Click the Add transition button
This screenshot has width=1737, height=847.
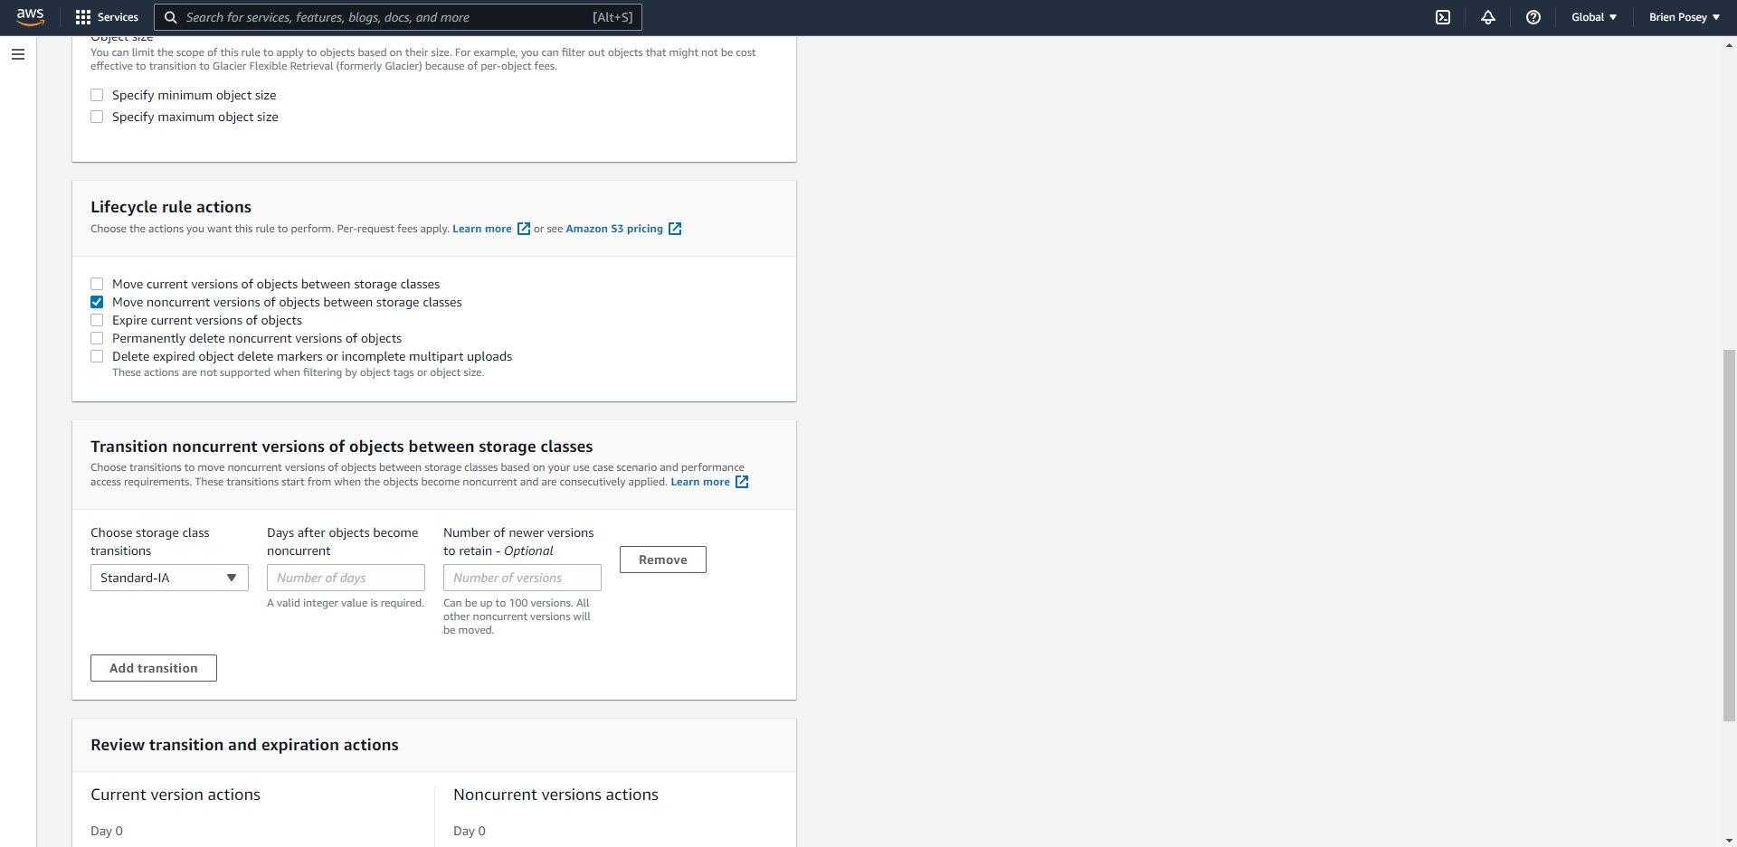tap(153, 668)
